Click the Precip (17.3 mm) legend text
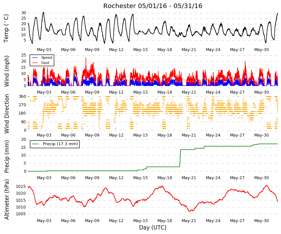This screenshot has height=234, width=281. (x=60, y=144)
